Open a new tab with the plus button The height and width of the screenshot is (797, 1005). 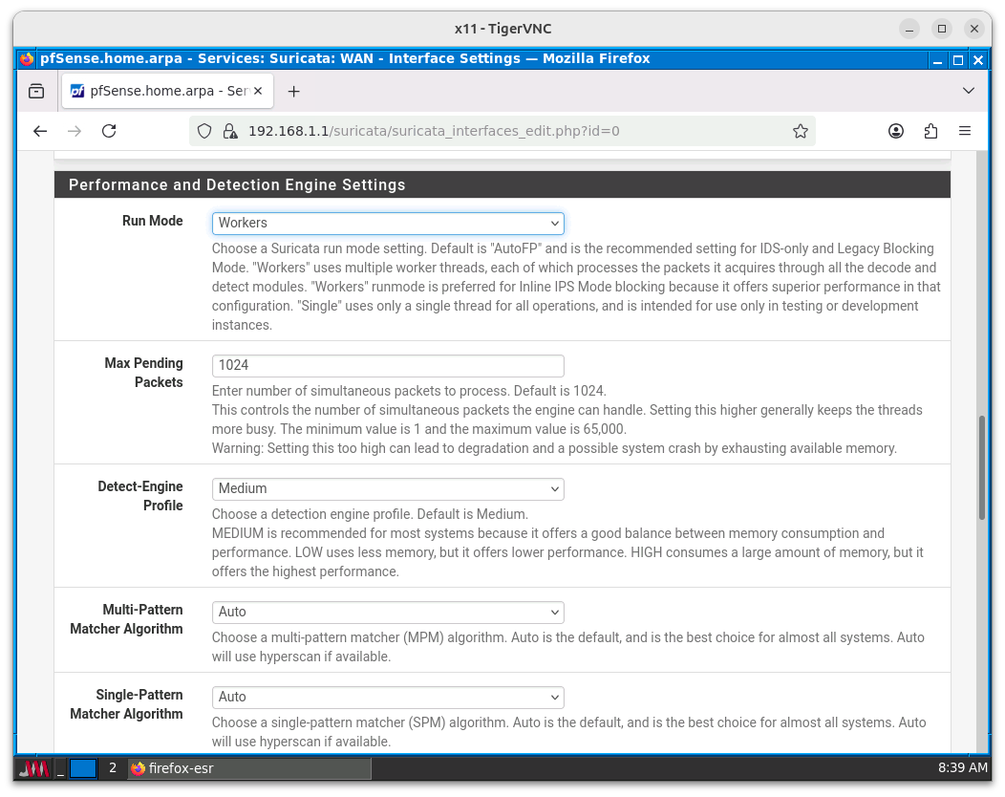(293, 92)
